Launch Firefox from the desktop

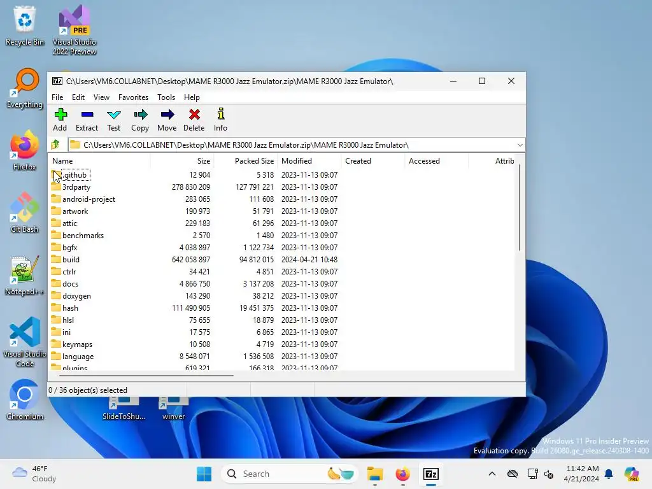(25, 150)
